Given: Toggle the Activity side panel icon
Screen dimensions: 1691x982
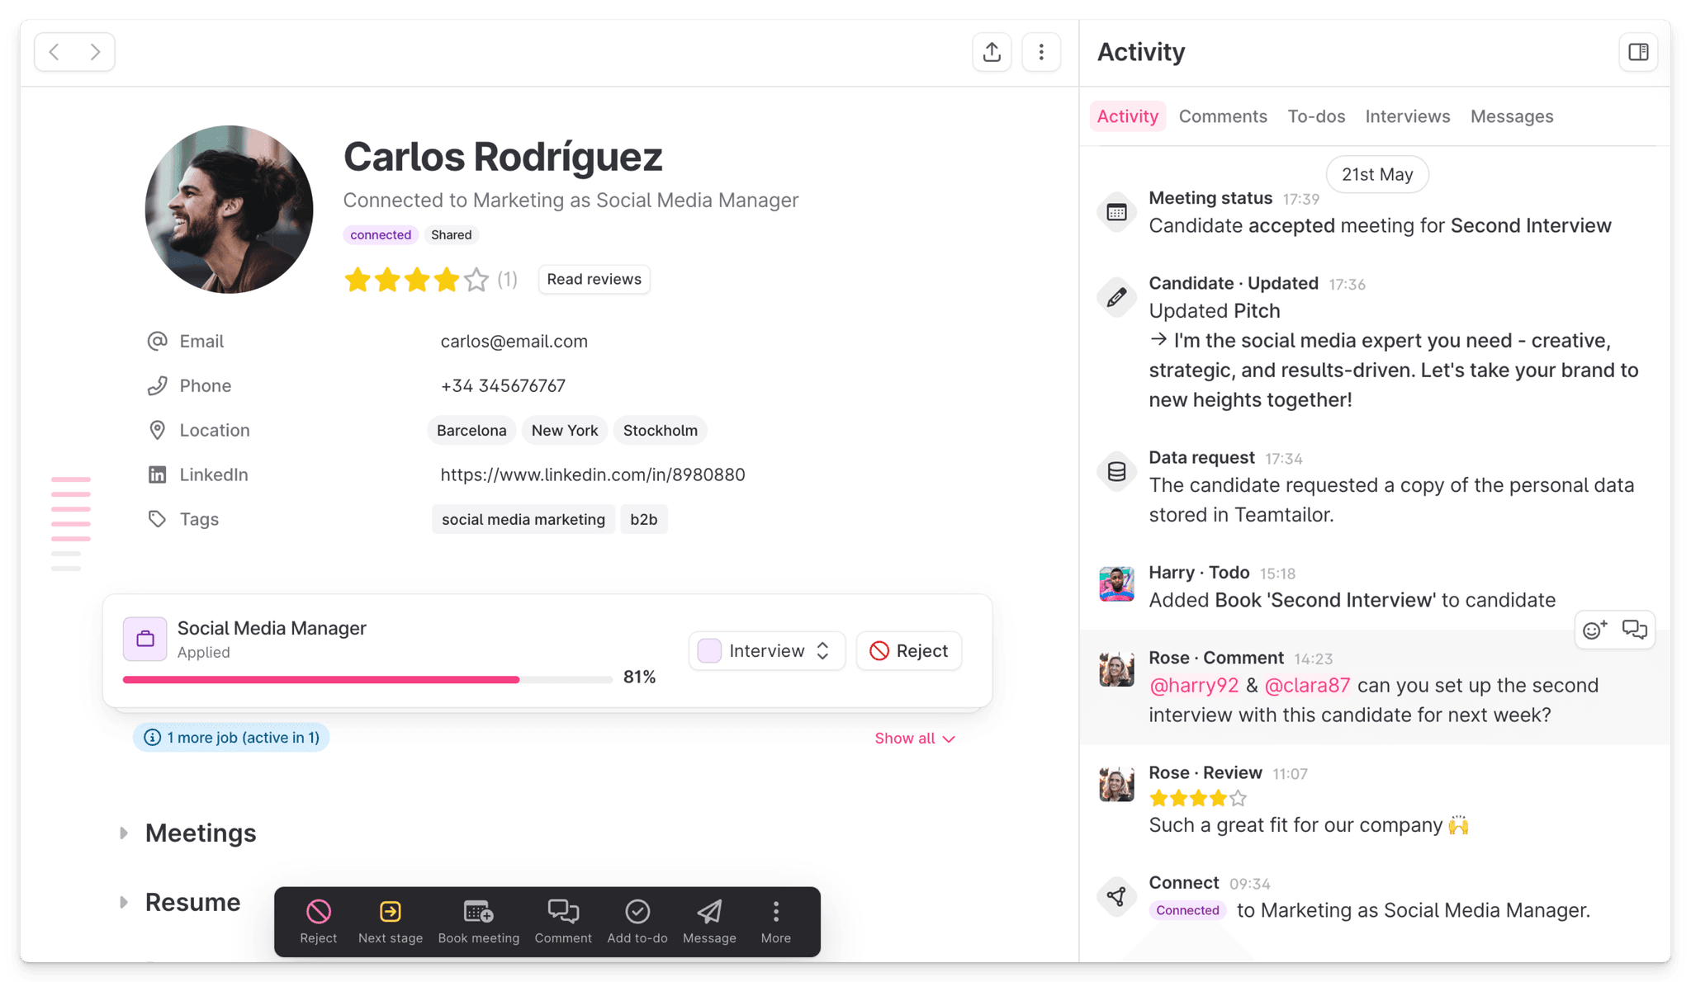Looking at the screenshot, I should pos(1638,52).
